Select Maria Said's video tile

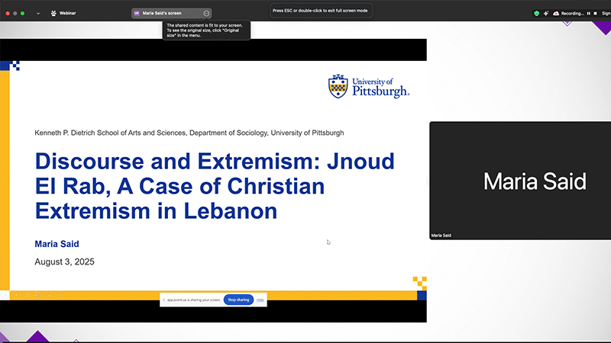point(519,181)
